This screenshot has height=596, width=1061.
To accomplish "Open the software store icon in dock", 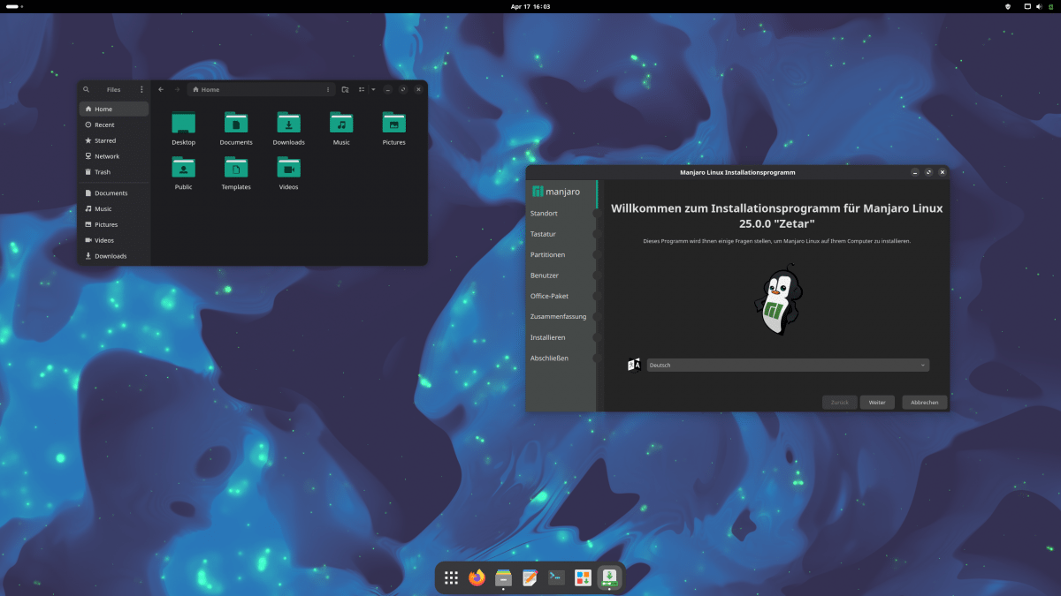I will 583,577.
